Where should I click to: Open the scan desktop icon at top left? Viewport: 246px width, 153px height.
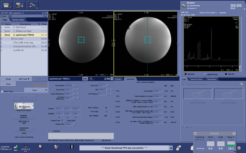7,5
